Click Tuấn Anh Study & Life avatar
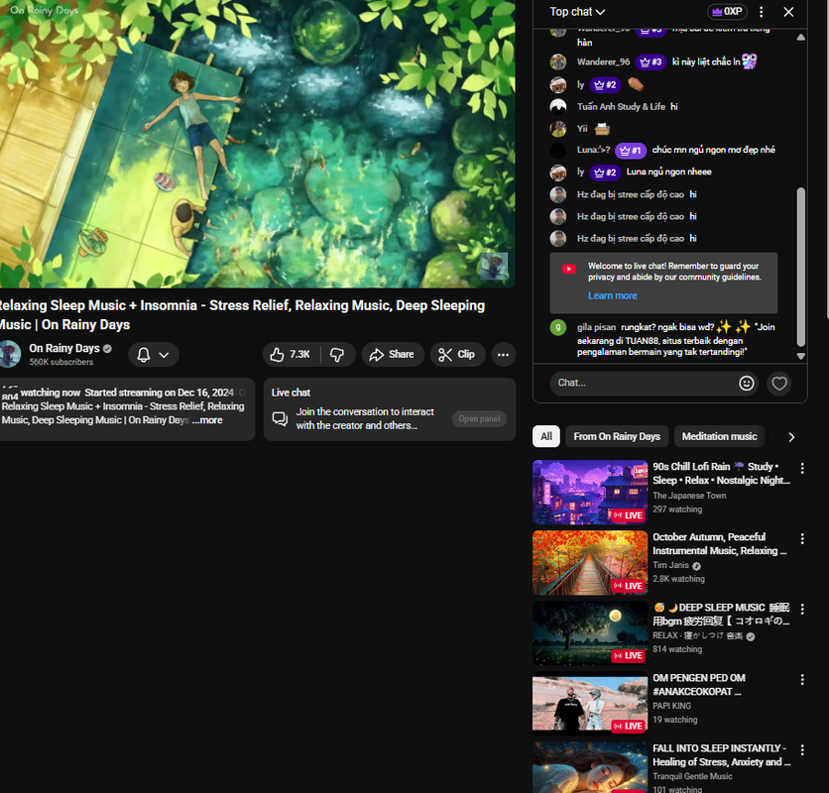The width and height of the screenshot is (829, 793). coord(557,107)
